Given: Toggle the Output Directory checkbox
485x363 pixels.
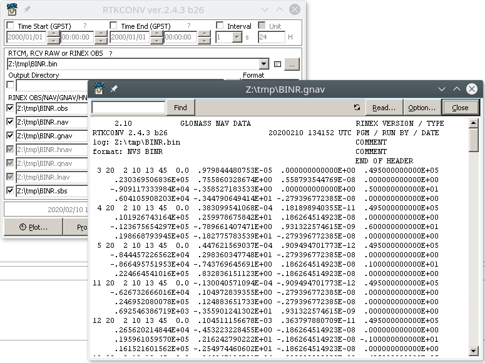Looking at the screenshot, I should (10, 84).
